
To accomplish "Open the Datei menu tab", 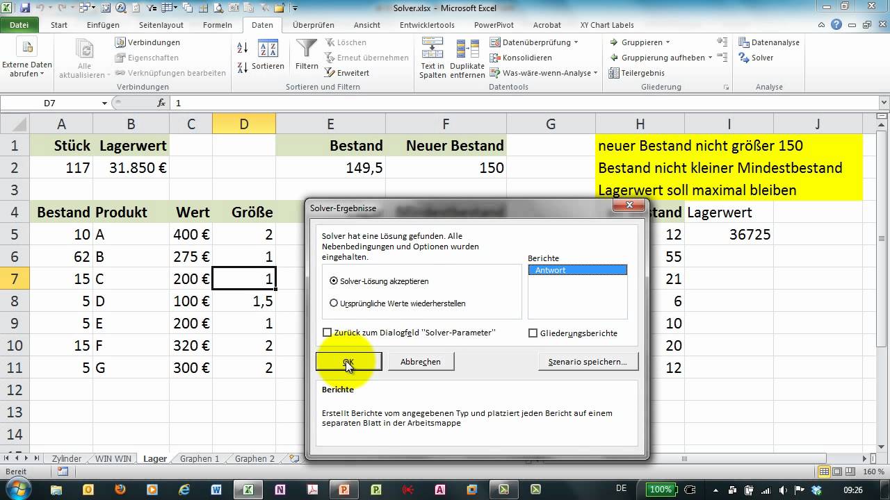I will 19,25.
